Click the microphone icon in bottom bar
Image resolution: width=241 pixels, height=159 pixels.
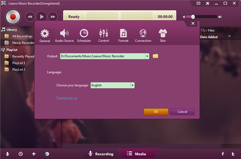[x=7, y=154]
